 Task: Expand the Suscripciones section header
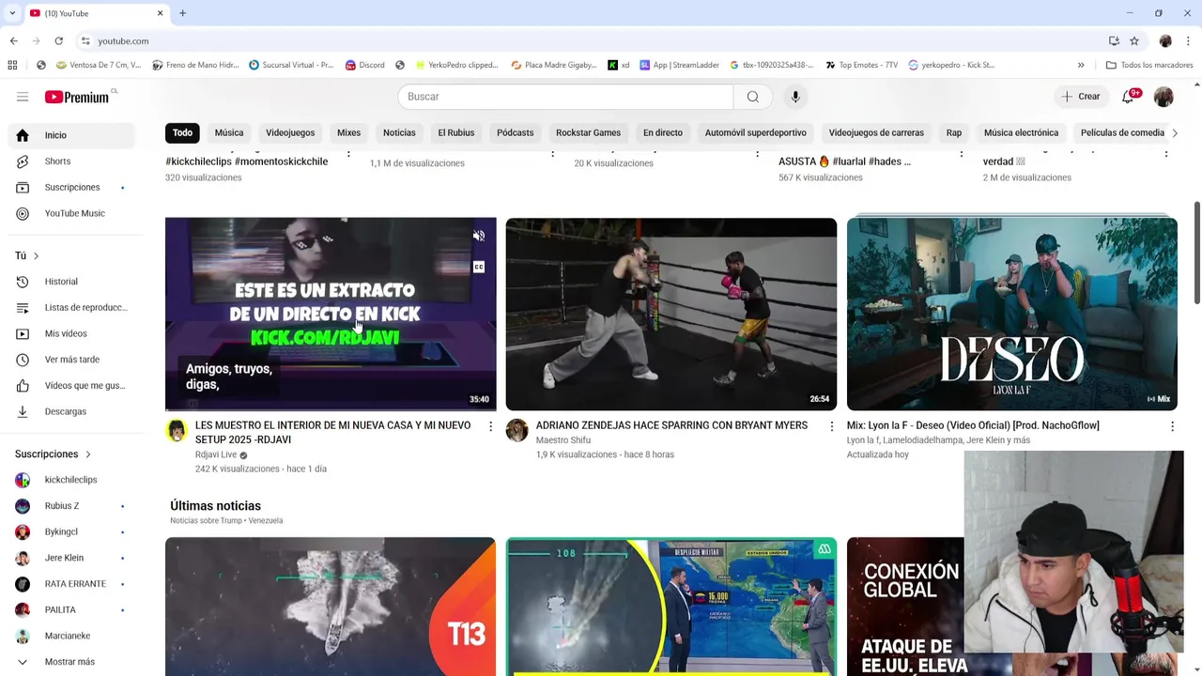pos(53,454)
